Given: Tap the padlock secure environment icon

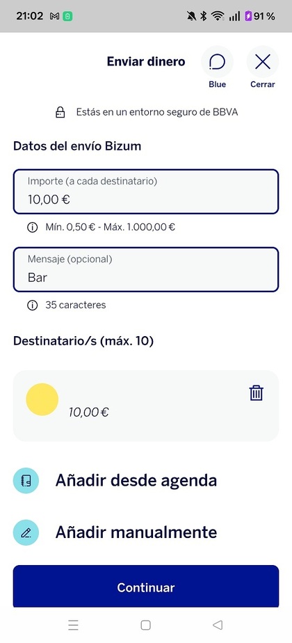Looking at the screenshot, I should click(60, 112).
